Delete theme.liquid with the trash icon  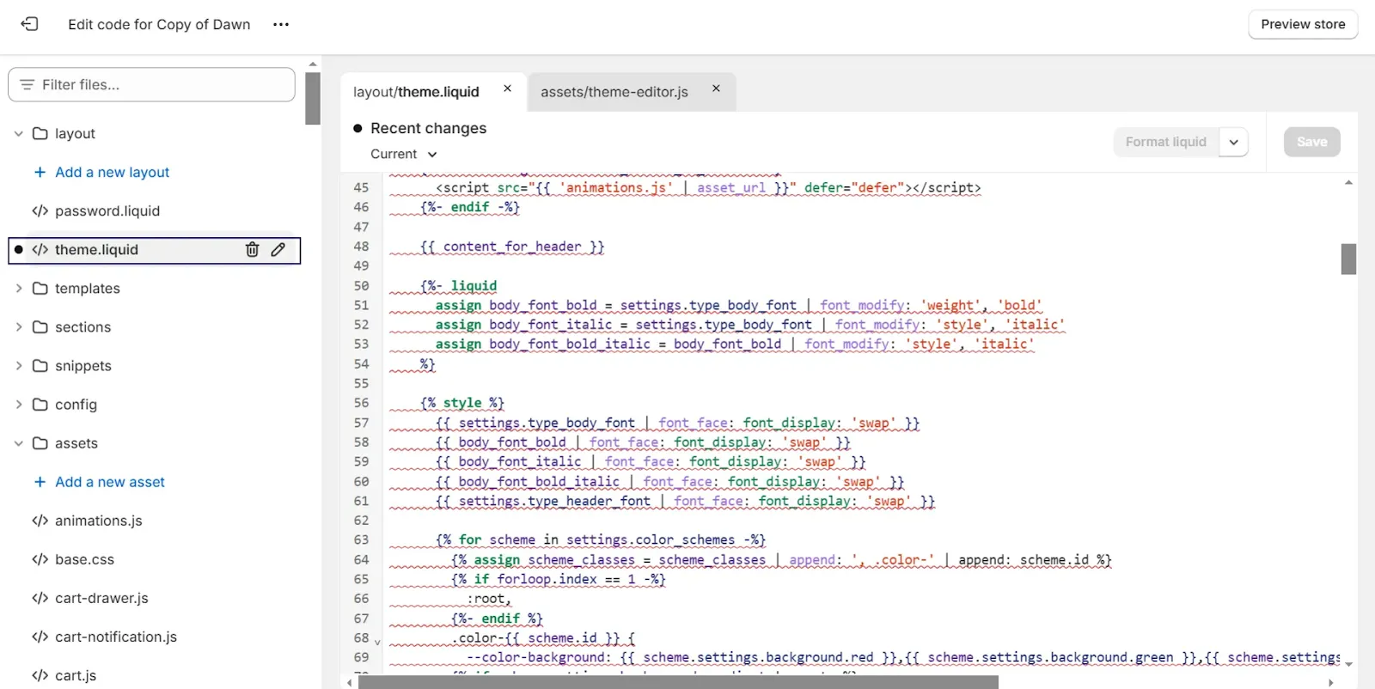point(252,250)
